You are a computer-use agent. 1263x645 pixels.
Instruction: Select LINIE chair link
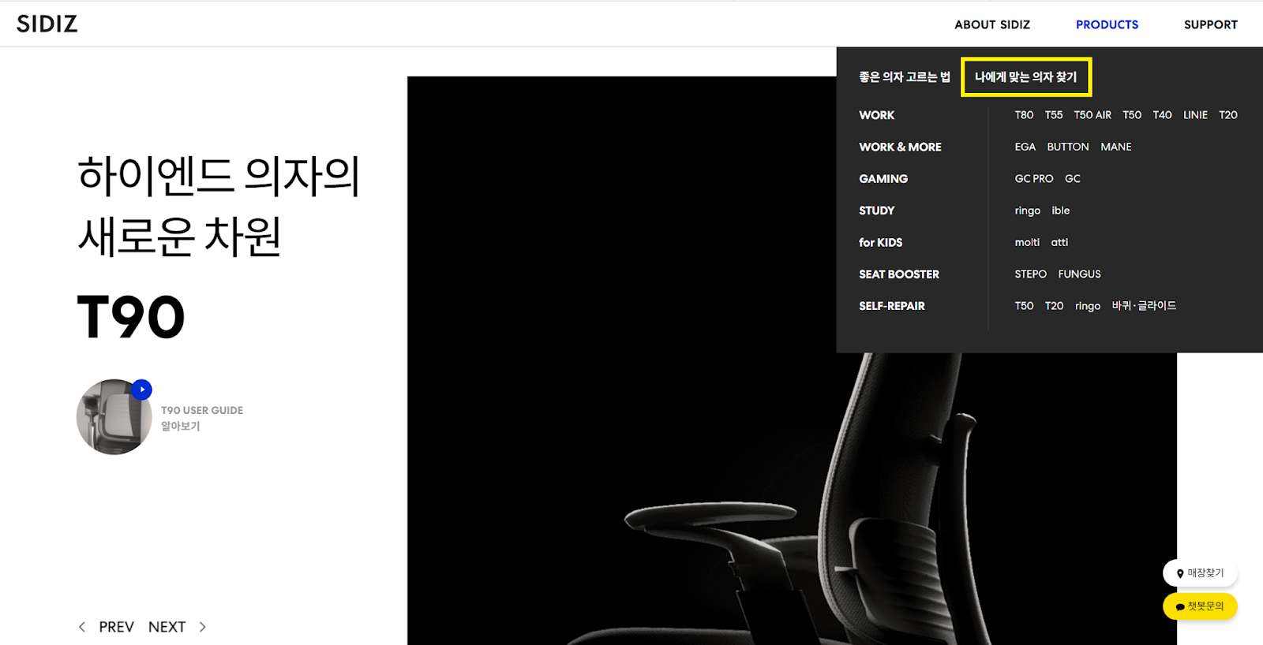[x=1195, y=115]
